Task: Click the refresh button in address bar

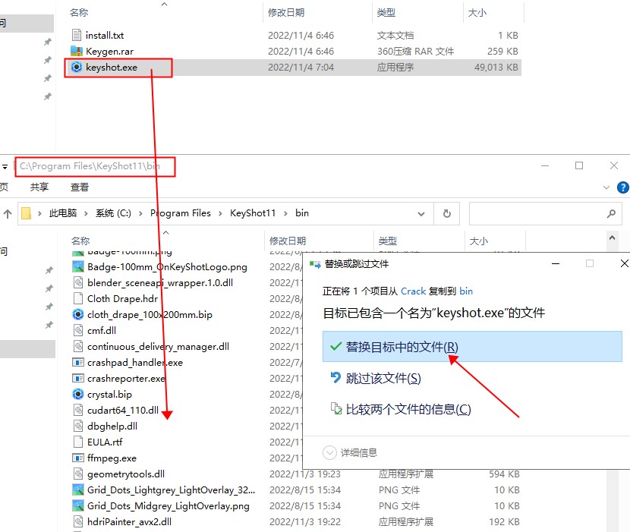Action: 447,213
